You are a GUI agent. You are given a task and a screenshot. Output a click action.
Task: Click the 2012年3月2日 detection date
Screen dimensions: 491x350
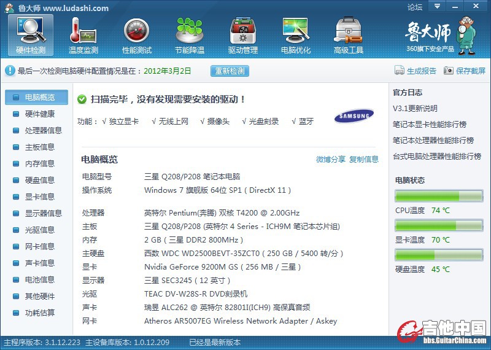(167, 71)
